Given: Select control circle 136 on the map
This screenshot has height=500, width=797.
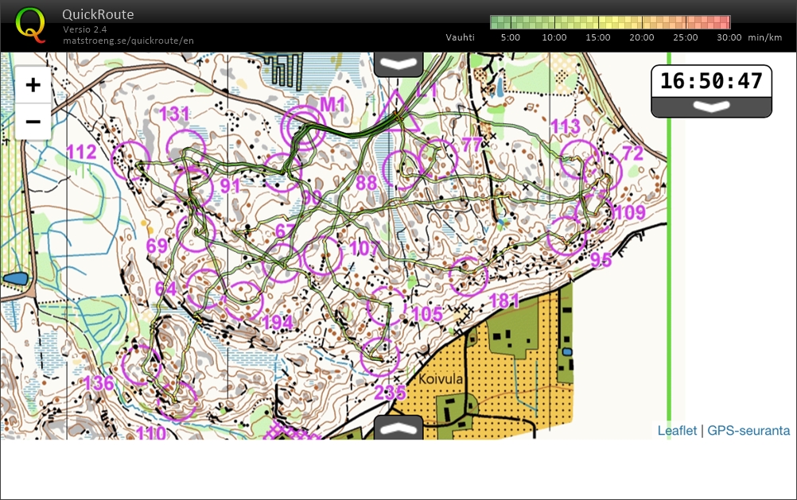Looking at the screenshot, I should point(142,365).
